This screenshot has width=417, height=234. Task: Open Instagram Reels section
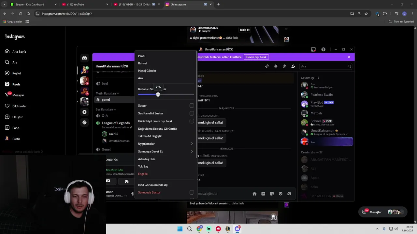[x=12, y=84]
